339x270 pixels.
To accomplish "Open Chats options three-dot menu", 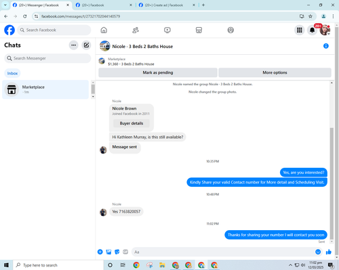I will click(x=73, y=45).
